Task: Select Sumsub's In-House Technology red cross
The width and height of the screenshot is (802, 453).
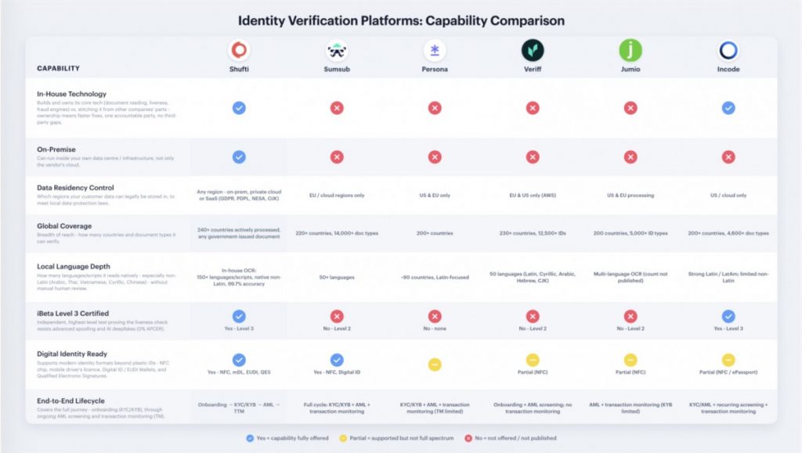Action: tap(337, 108)
